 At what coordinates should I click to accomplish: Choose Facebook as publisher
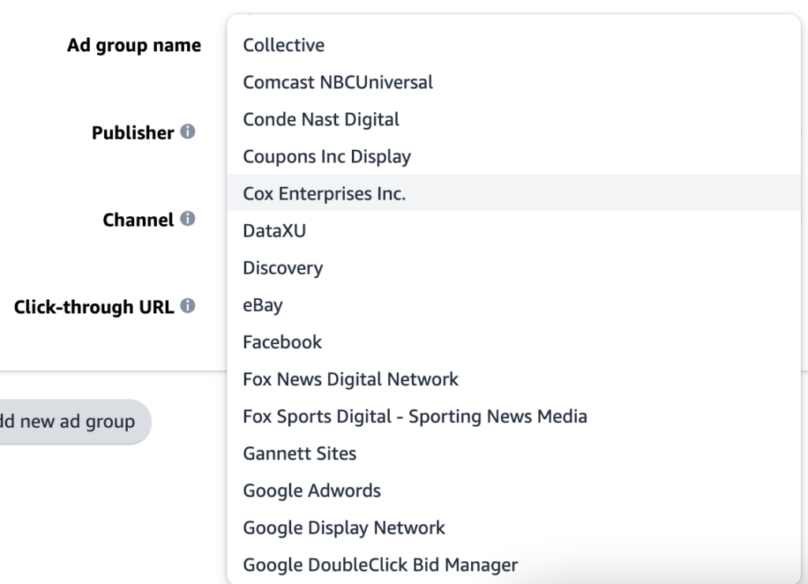282,342
